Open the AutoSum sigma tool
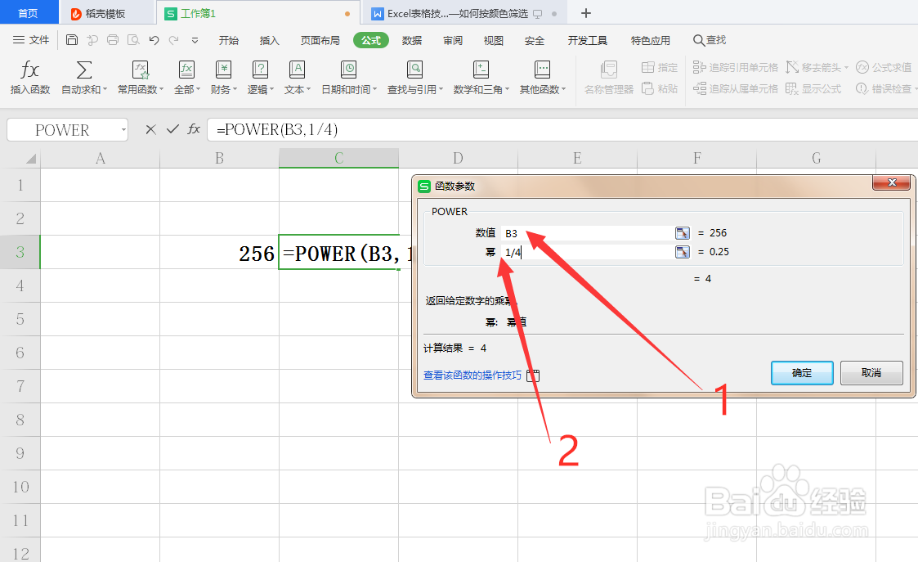 click(x=84, y=70)
